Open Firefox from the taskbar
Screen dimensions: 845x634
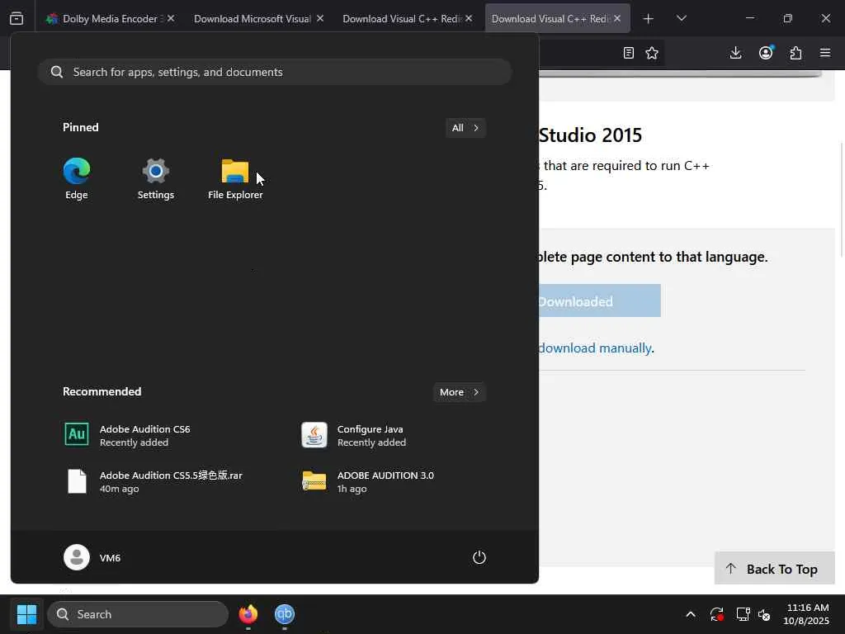pos(248,614)
